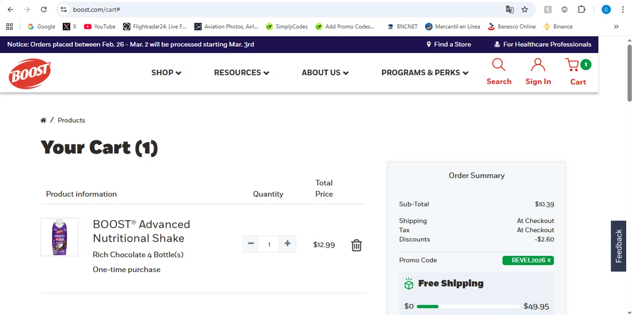Open the BOOST shake product thumbnail
Viewport: 632px width, 315px height.
click(x=59, y=237)
